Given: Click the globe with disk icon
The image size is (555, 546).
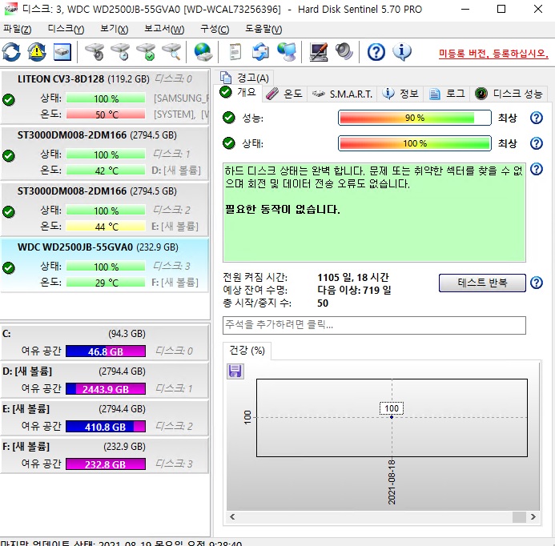Looking at the screenshot, I should point(203,52).
